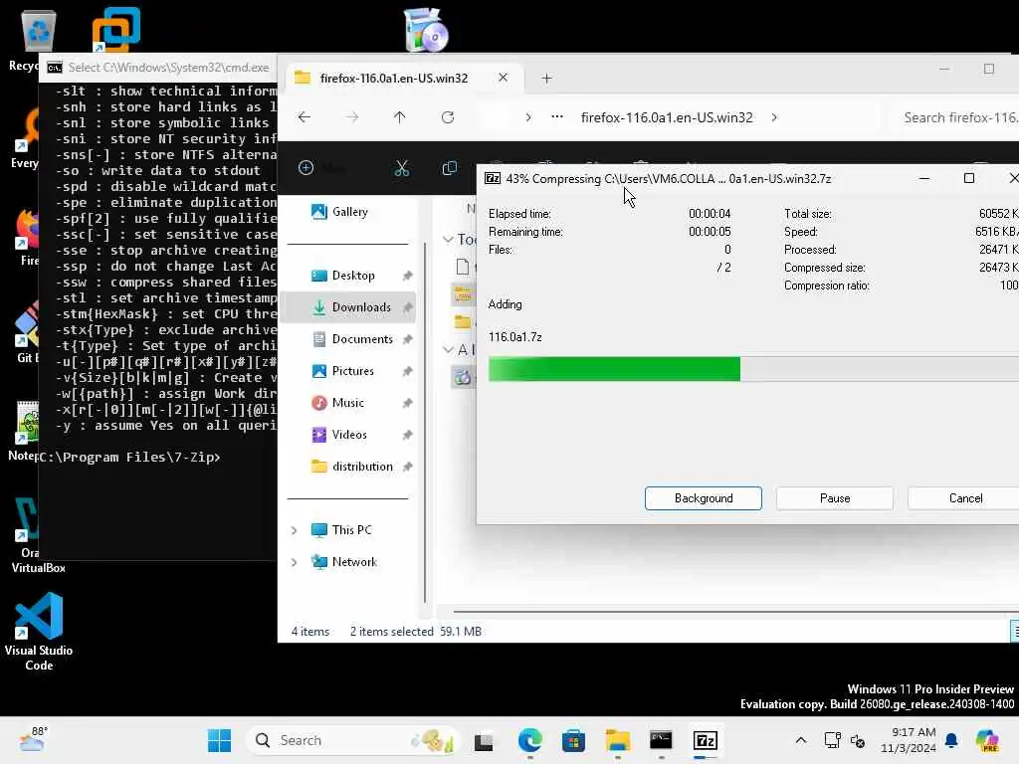This screenshot has height=764, width=1019.
Task: Open the notifications bell
Action: click(x=951, y=740)
